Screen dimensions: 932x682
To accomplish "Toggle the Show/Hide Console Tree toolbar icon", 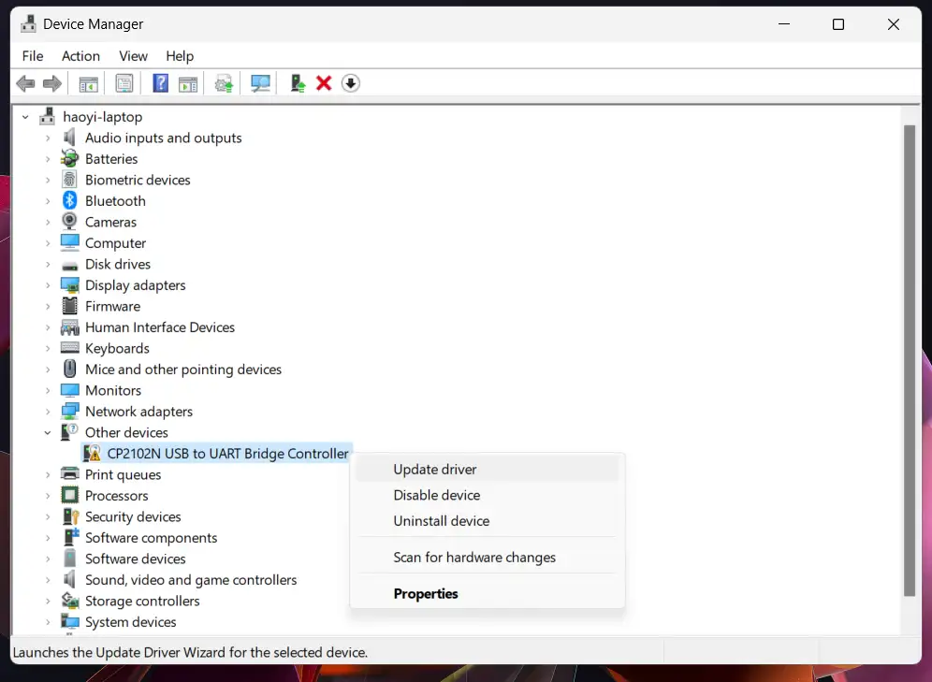I will pos(88,83).
